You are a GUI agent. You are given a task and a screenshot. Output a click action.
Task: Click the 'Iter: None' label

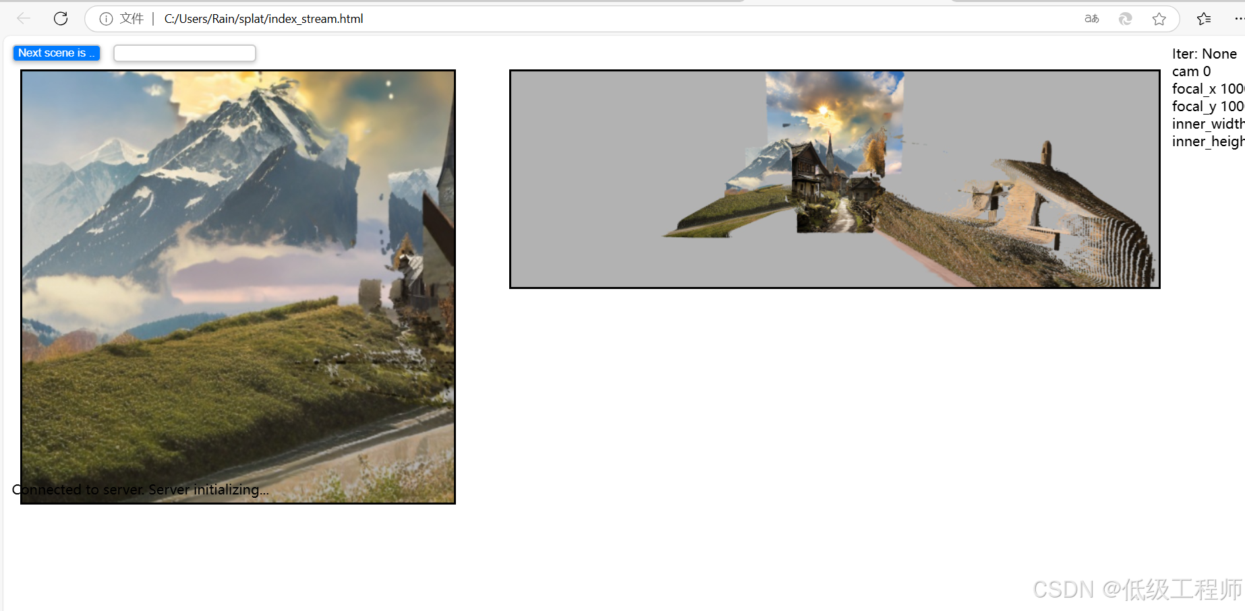click(1205, 53)
